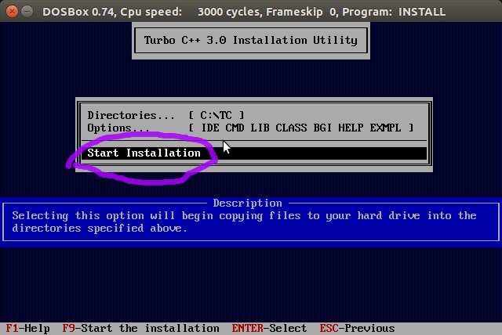Click F9-Start the installation in status bar
The width and height of the screenshot is (502, 335).
[141, 328]
